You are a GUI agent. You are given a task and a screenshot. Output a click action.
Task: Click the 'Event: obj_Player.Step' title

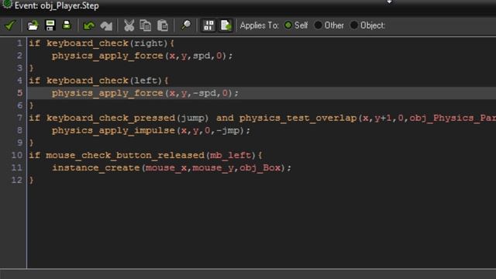tap(57, 5)
